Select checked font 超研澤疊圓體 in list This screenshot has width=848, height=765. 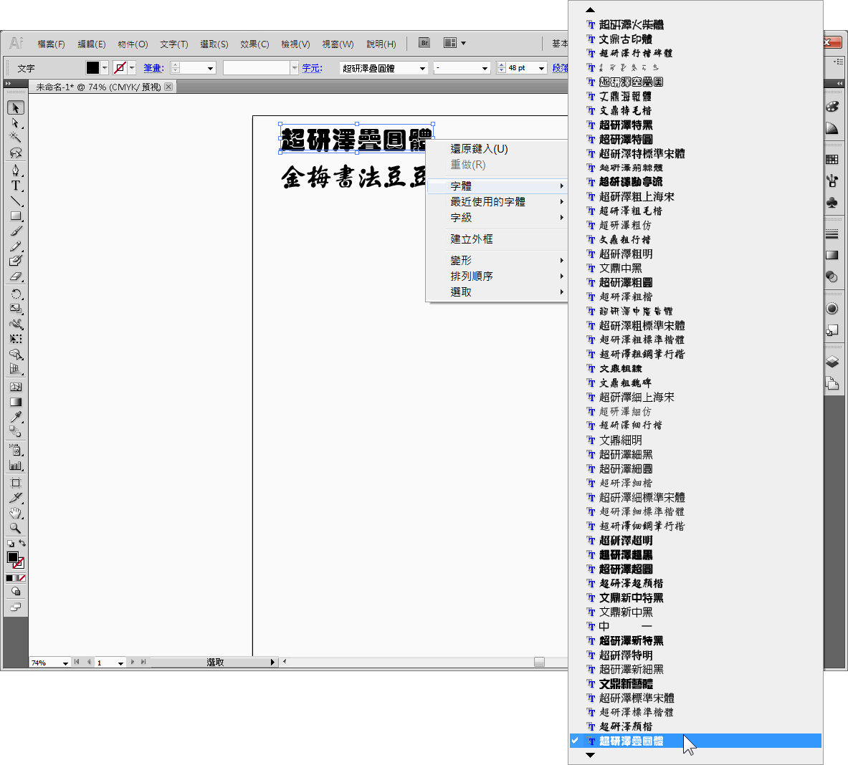point(631,741)
